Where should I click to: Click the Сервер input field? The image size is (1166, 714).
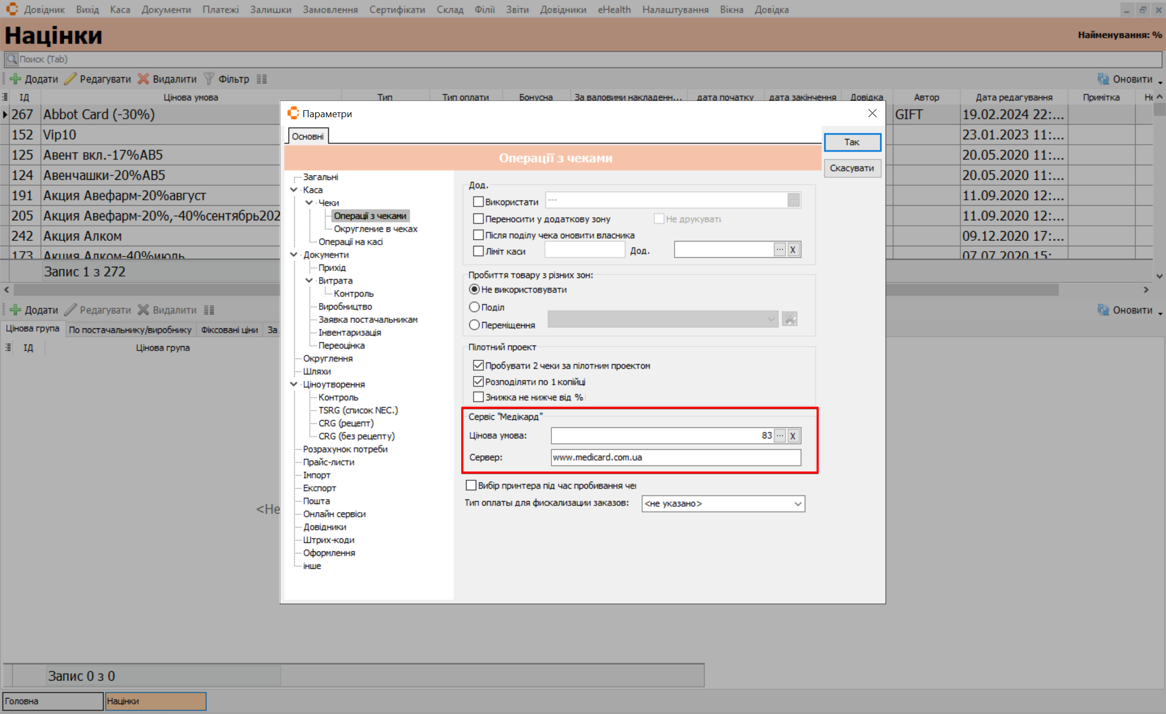tap(675, 457)
